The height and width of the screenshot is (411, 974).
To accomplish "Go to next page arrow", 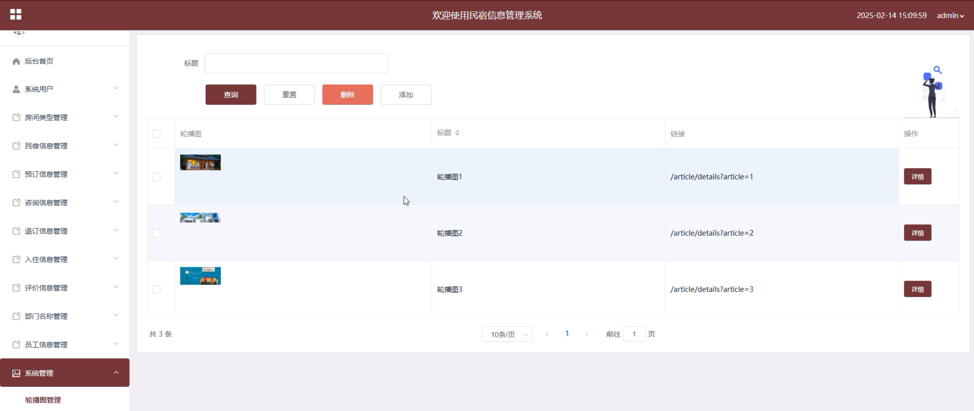I will coord(586,334).
